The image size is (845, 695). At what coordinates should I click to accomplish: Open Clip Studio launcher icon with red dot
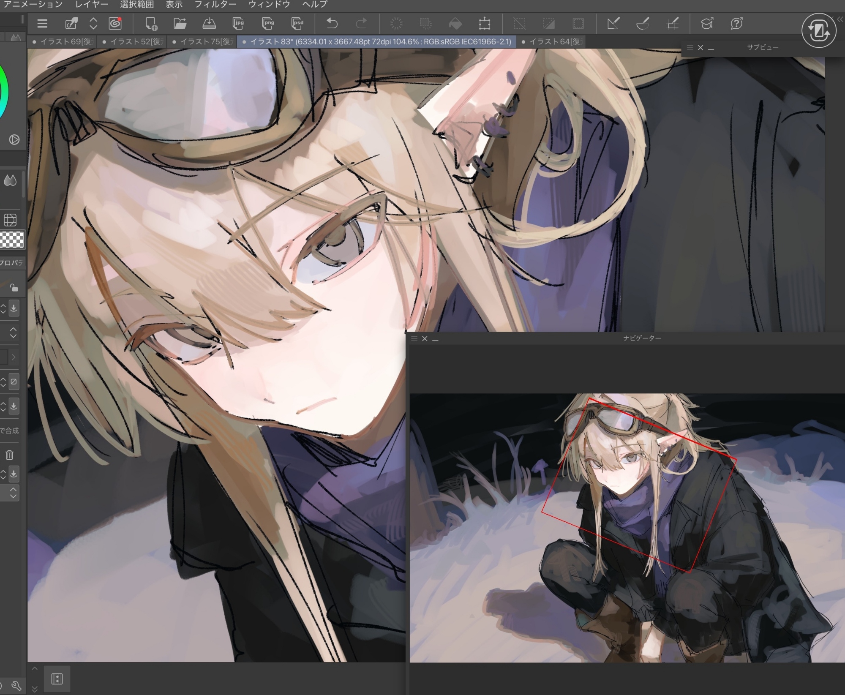115,24
